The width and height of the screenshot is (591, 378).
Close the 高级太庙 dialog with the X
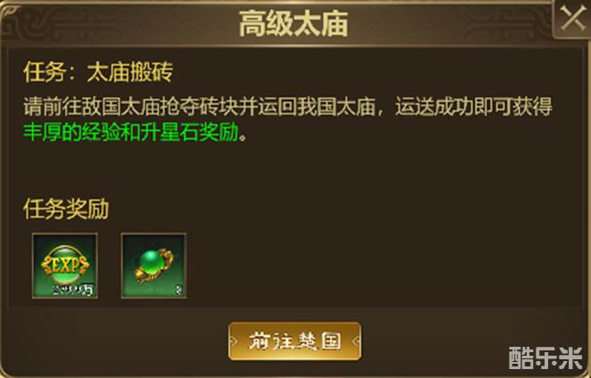click(x=571, y=18)
